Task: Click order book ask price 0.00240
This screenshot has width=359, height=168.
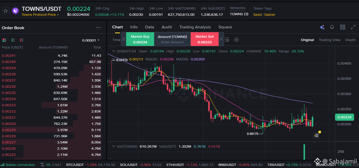Action: [x=9, y=62]
